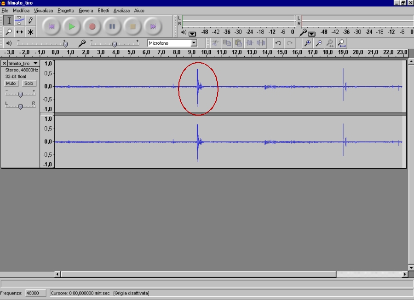Click the input volume slider handle
Screen dimensions: 414x300
coord(115,44)
